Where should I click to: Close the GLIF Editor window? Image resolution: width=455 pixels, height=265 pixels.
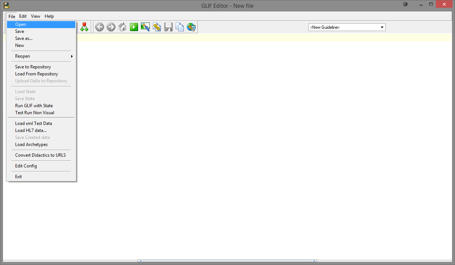click(x=444, y=4)
